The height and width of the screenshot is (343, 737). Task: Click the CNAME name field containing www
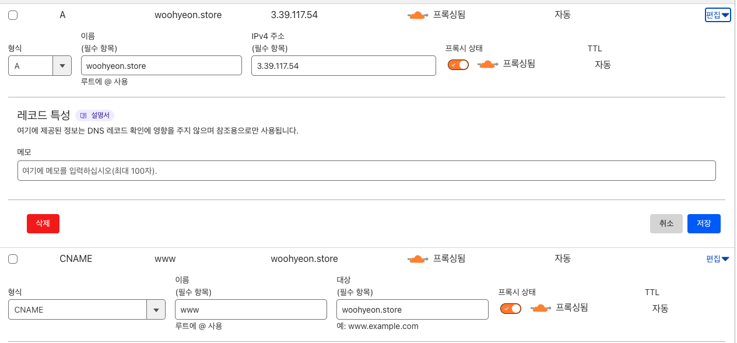click(251, 310)
